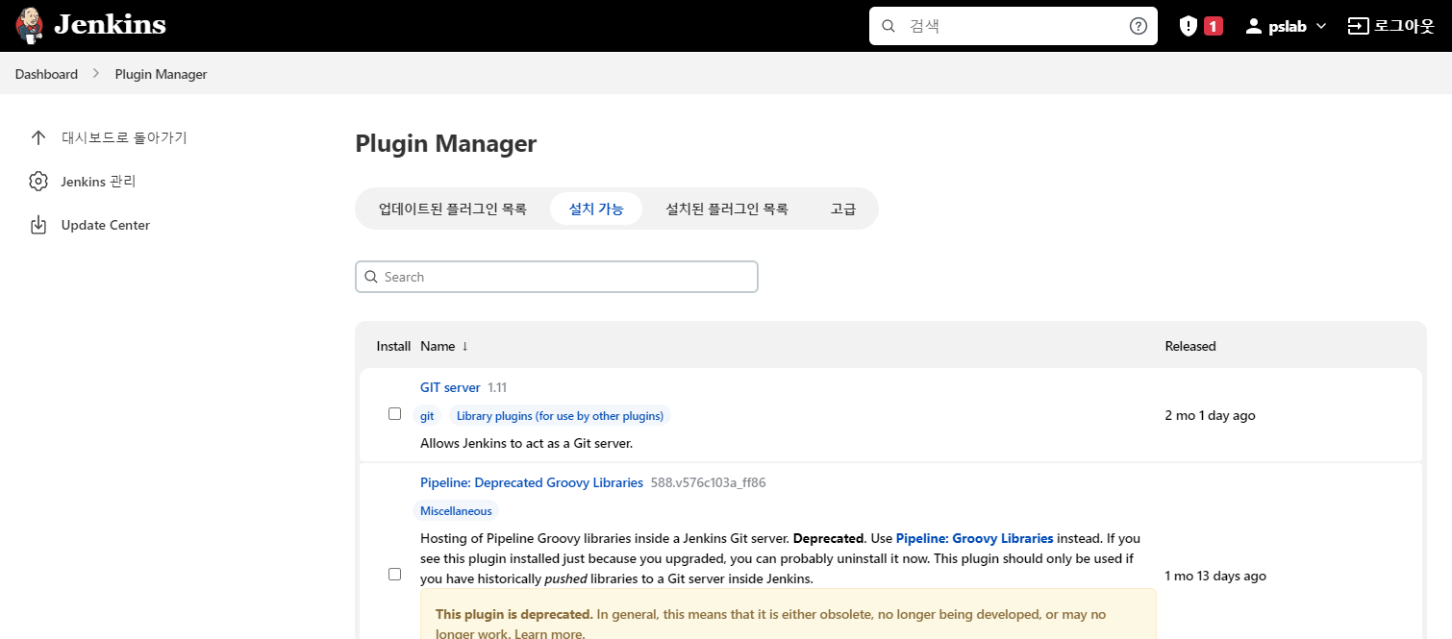
Task: Click the '1 mo 13 days ago' release date
Action: point(1215,576)
